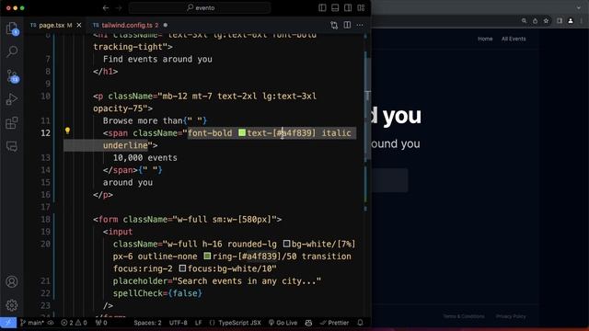Screen dimensions: 589x331
Task: Close the page.tsx tab
Action: point(79,25)
